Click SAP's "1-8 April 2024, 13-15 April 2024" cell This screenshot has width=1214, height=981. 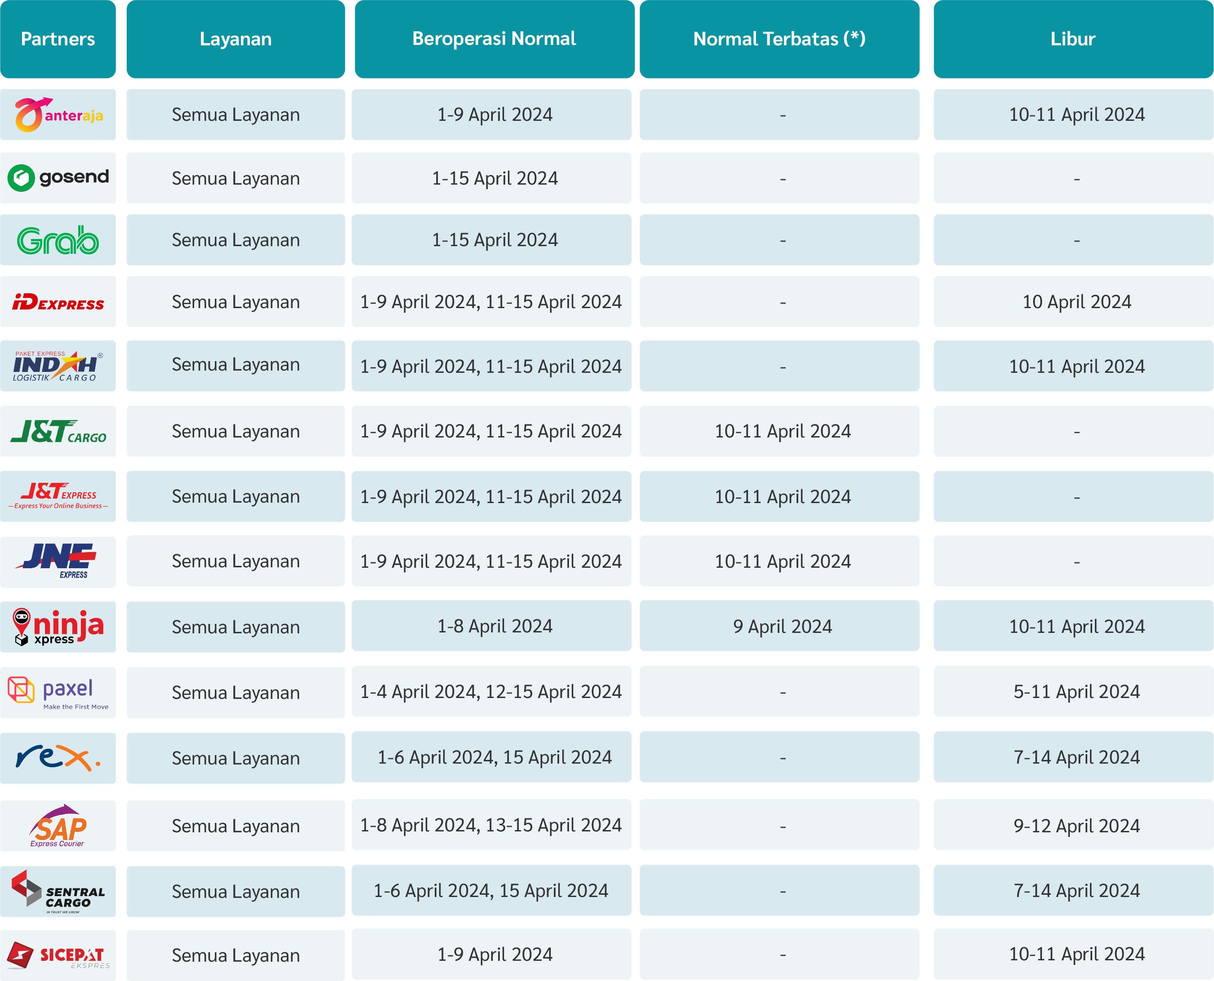point(491,825)
